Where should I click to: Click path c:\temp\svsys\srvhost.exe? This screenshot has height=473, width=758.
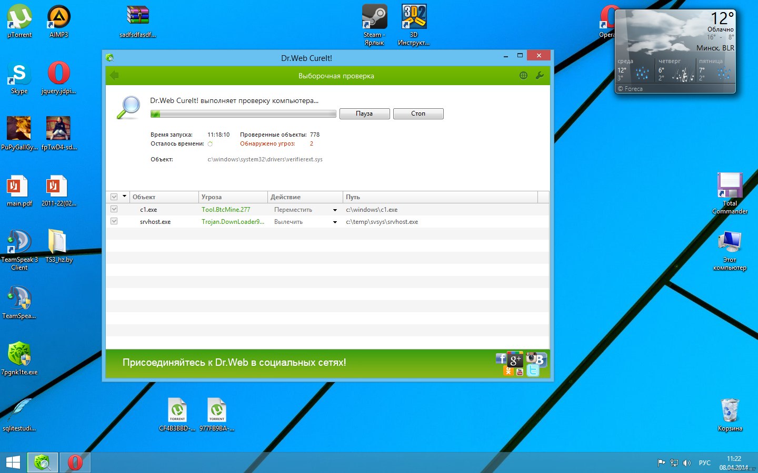382,222
